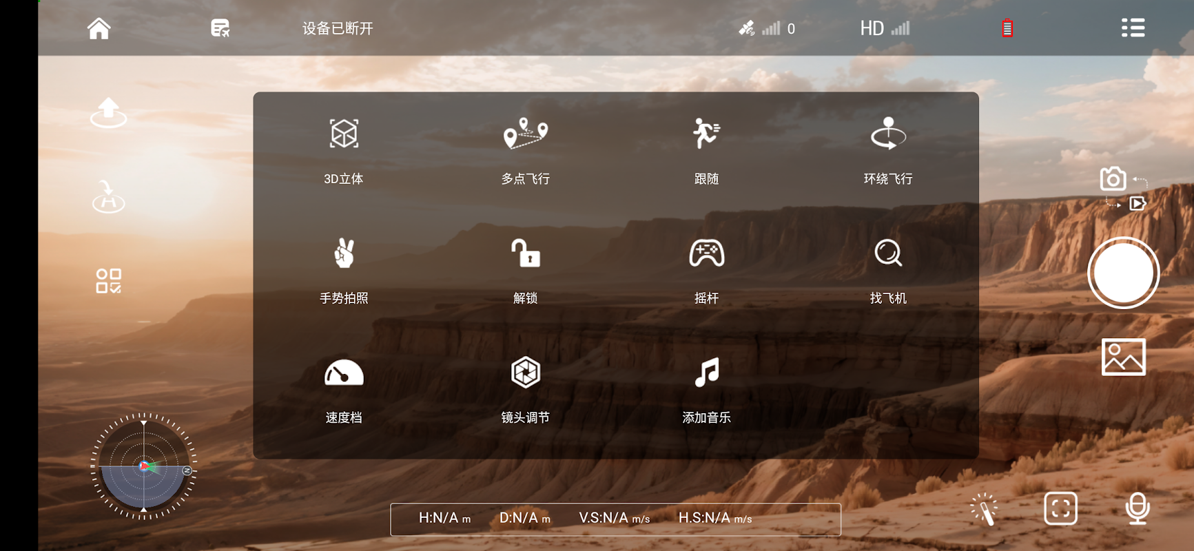The height and width of the screenshot is (551, 1194).
Task: Open the photo gallery thumbnail
Action: click(x=1123, y=357)
